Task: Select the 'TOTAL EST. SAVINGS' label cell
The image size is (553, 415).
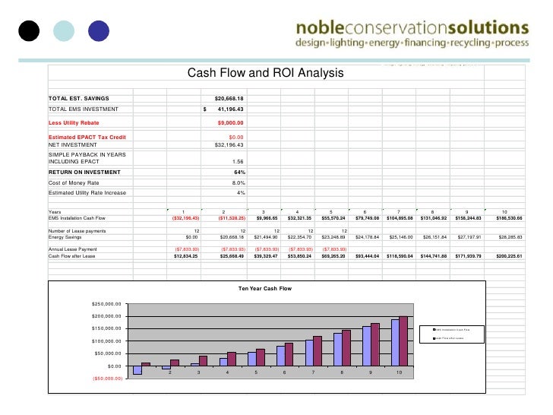Action: [79, 99]
